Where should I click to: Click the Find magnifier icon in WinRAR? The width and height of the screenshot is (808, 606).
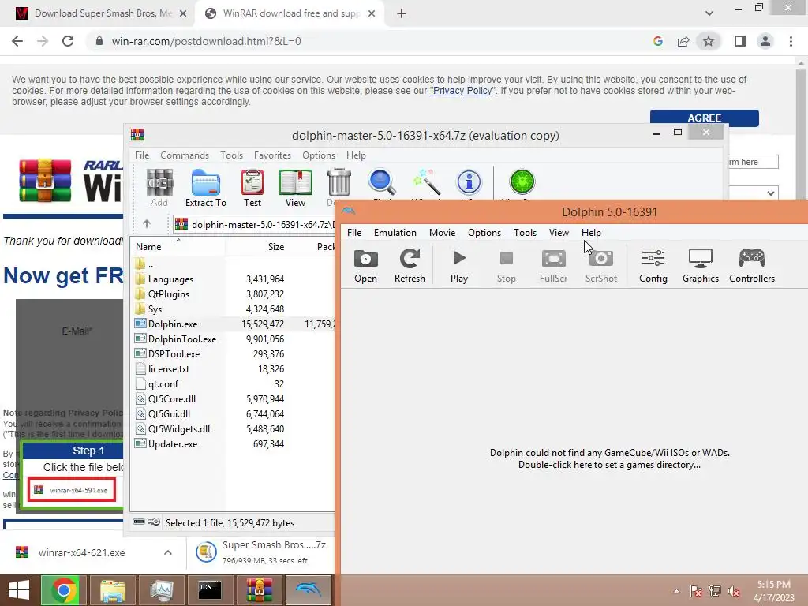tap(382, 183)
